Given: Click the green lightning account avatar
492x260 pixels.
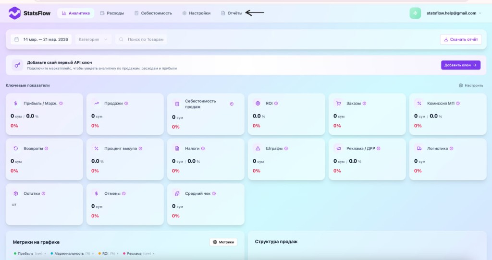Looking at the screenshot, I should point(415,13).
